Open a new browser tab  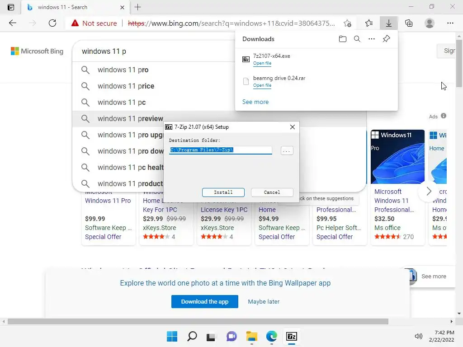pyautogui.click(x=137, y=7)
